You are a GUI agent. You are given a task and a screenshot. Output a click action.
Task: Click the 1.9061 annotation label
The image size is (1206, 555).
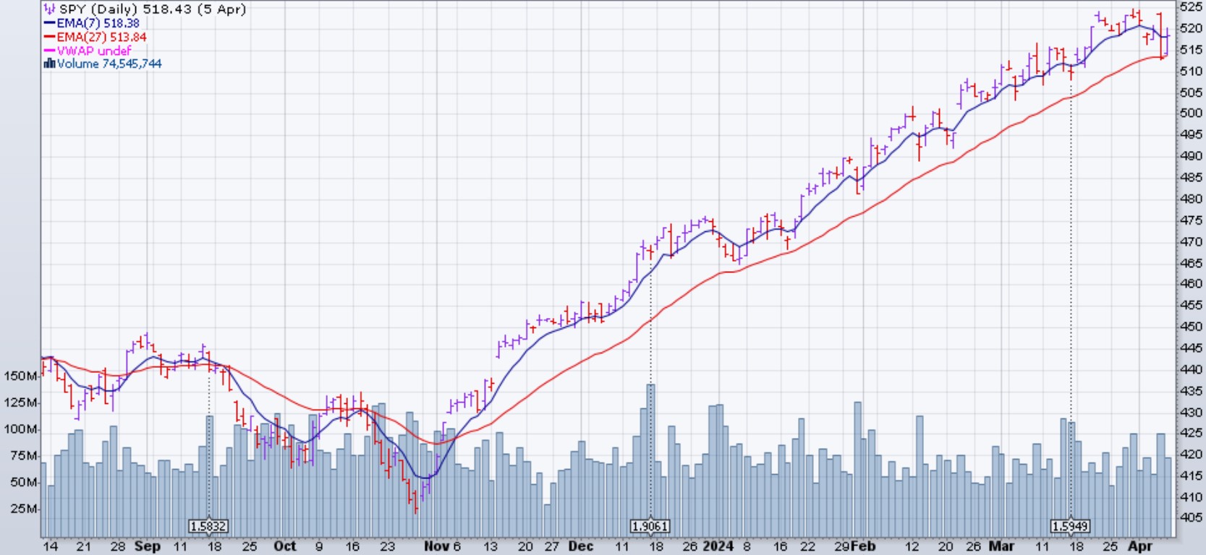coord(650,526)
